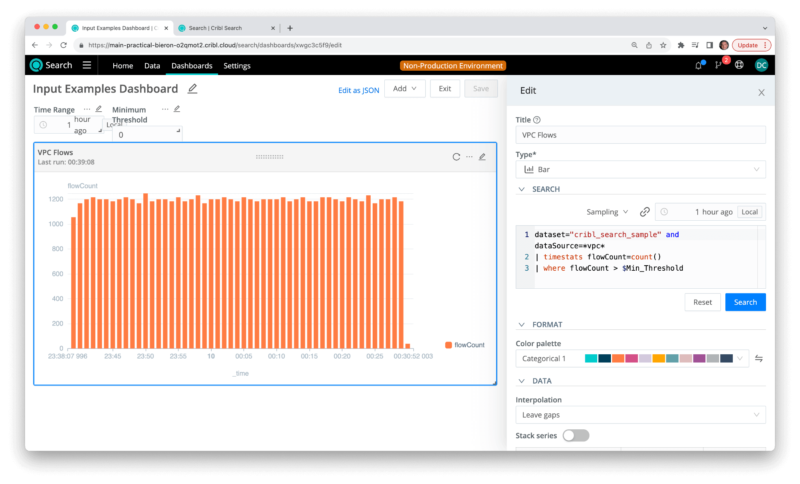The height and width of the screenshot is (484, 800).
Task: Click the VPC Flows panel edit pencil
Action: click(482, 157)
